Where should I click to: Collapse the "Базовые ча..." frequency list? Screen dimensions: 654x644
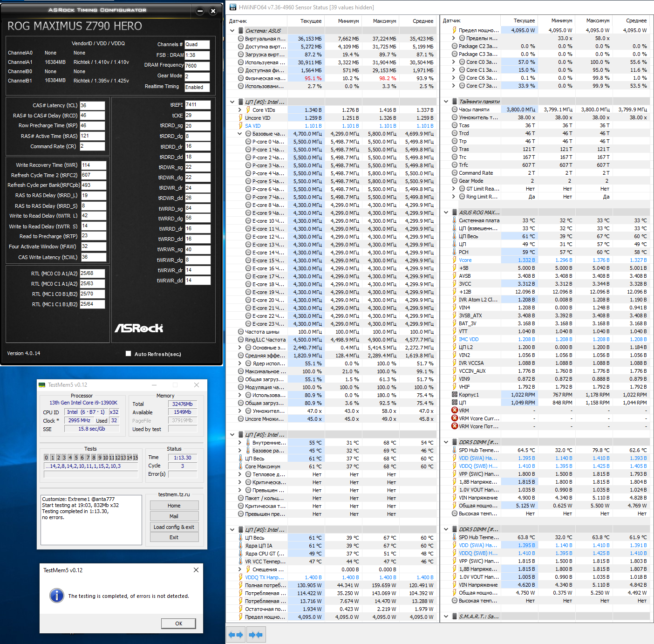tap(240, 134)
